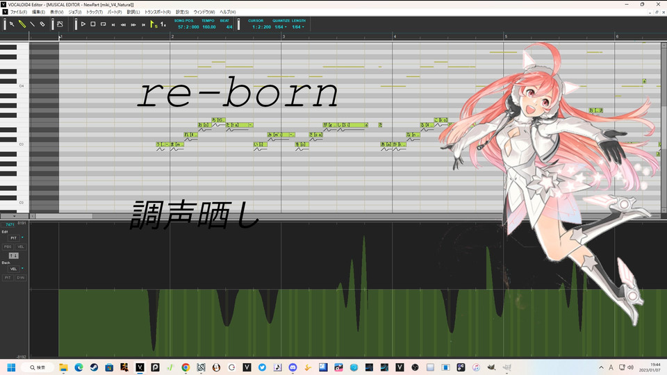Click the horizontal scrollbar left arrow

click(x=33, y=217)
